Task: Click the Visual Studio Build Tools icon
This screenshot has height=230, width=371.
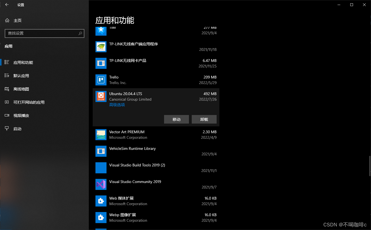Action: click(101, 168)
